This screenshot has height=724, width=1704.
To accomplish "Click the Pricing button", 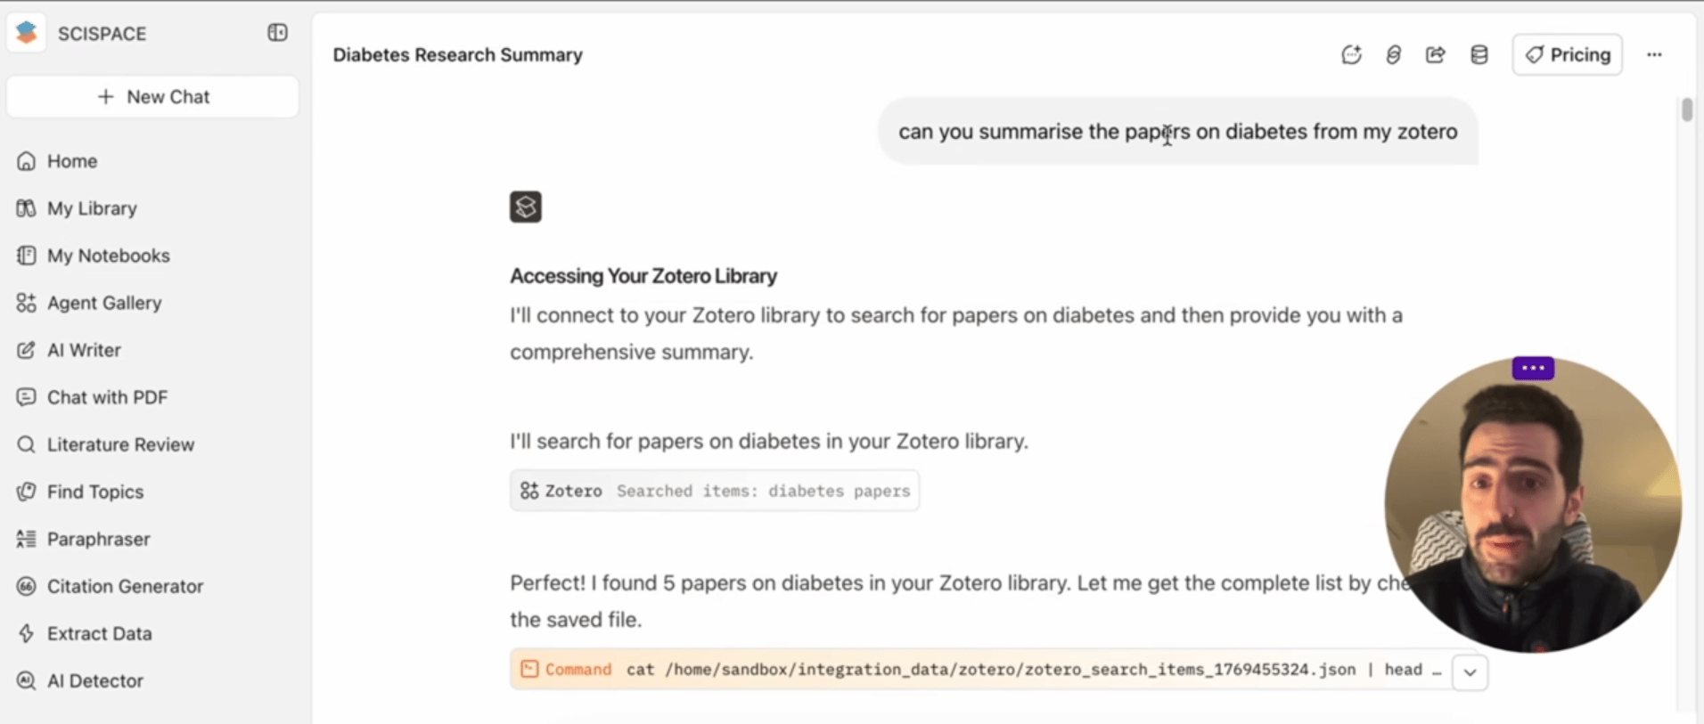I will point(1567,55).
